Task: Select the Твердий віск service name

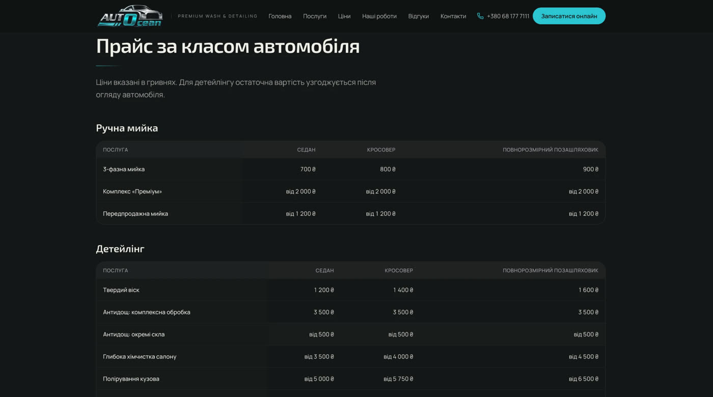Action: pyautogui.click(x=121, y=290)
